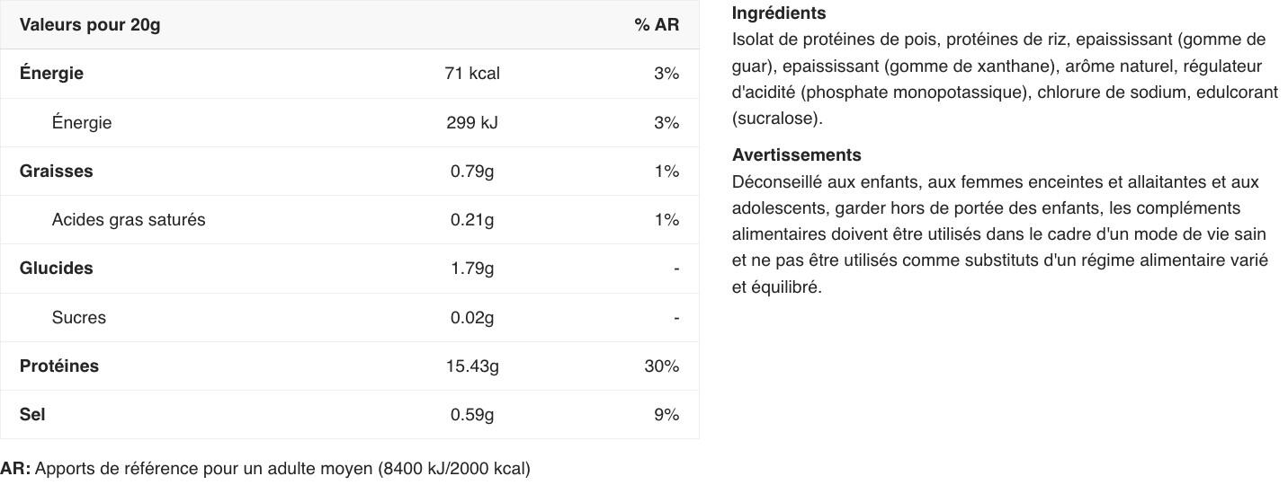Select the Graisses row label
The image size is (1288, 485).
click(x=56, y=171)
